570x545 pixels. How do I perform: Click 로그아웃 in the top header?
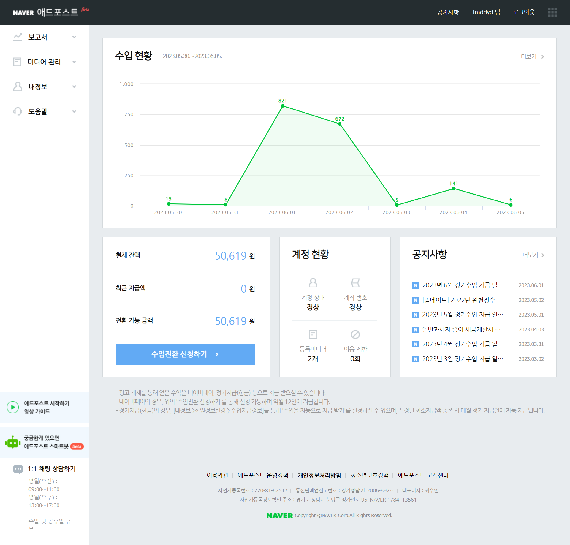tap(524, 12)
